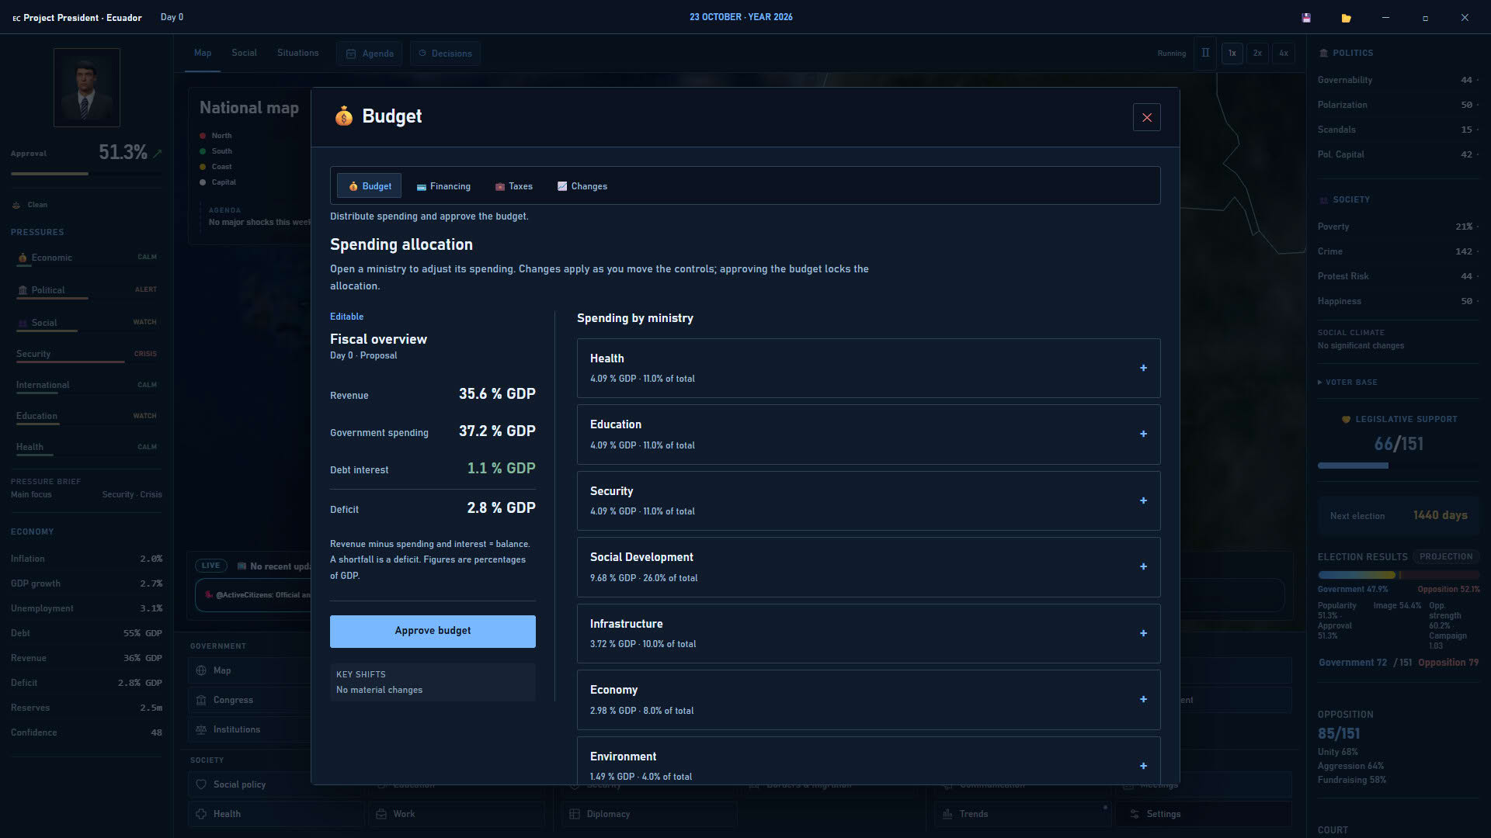Expand the Economy ministry spending row
1491x838 pixels.
868,700
